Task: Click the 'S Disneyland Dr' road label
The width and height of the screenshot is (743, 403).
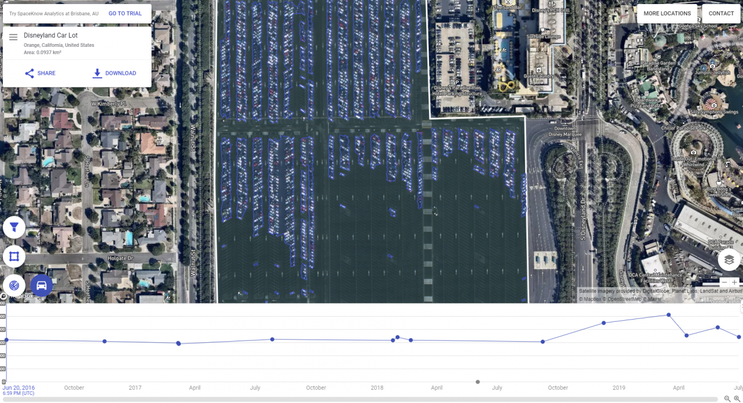Action: [x=584, y=218]
